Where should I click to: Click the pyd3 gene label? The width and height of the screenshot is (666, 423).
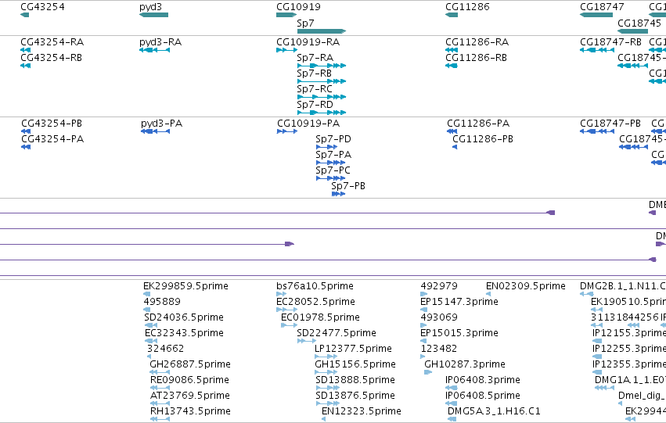tap(150, 7)
